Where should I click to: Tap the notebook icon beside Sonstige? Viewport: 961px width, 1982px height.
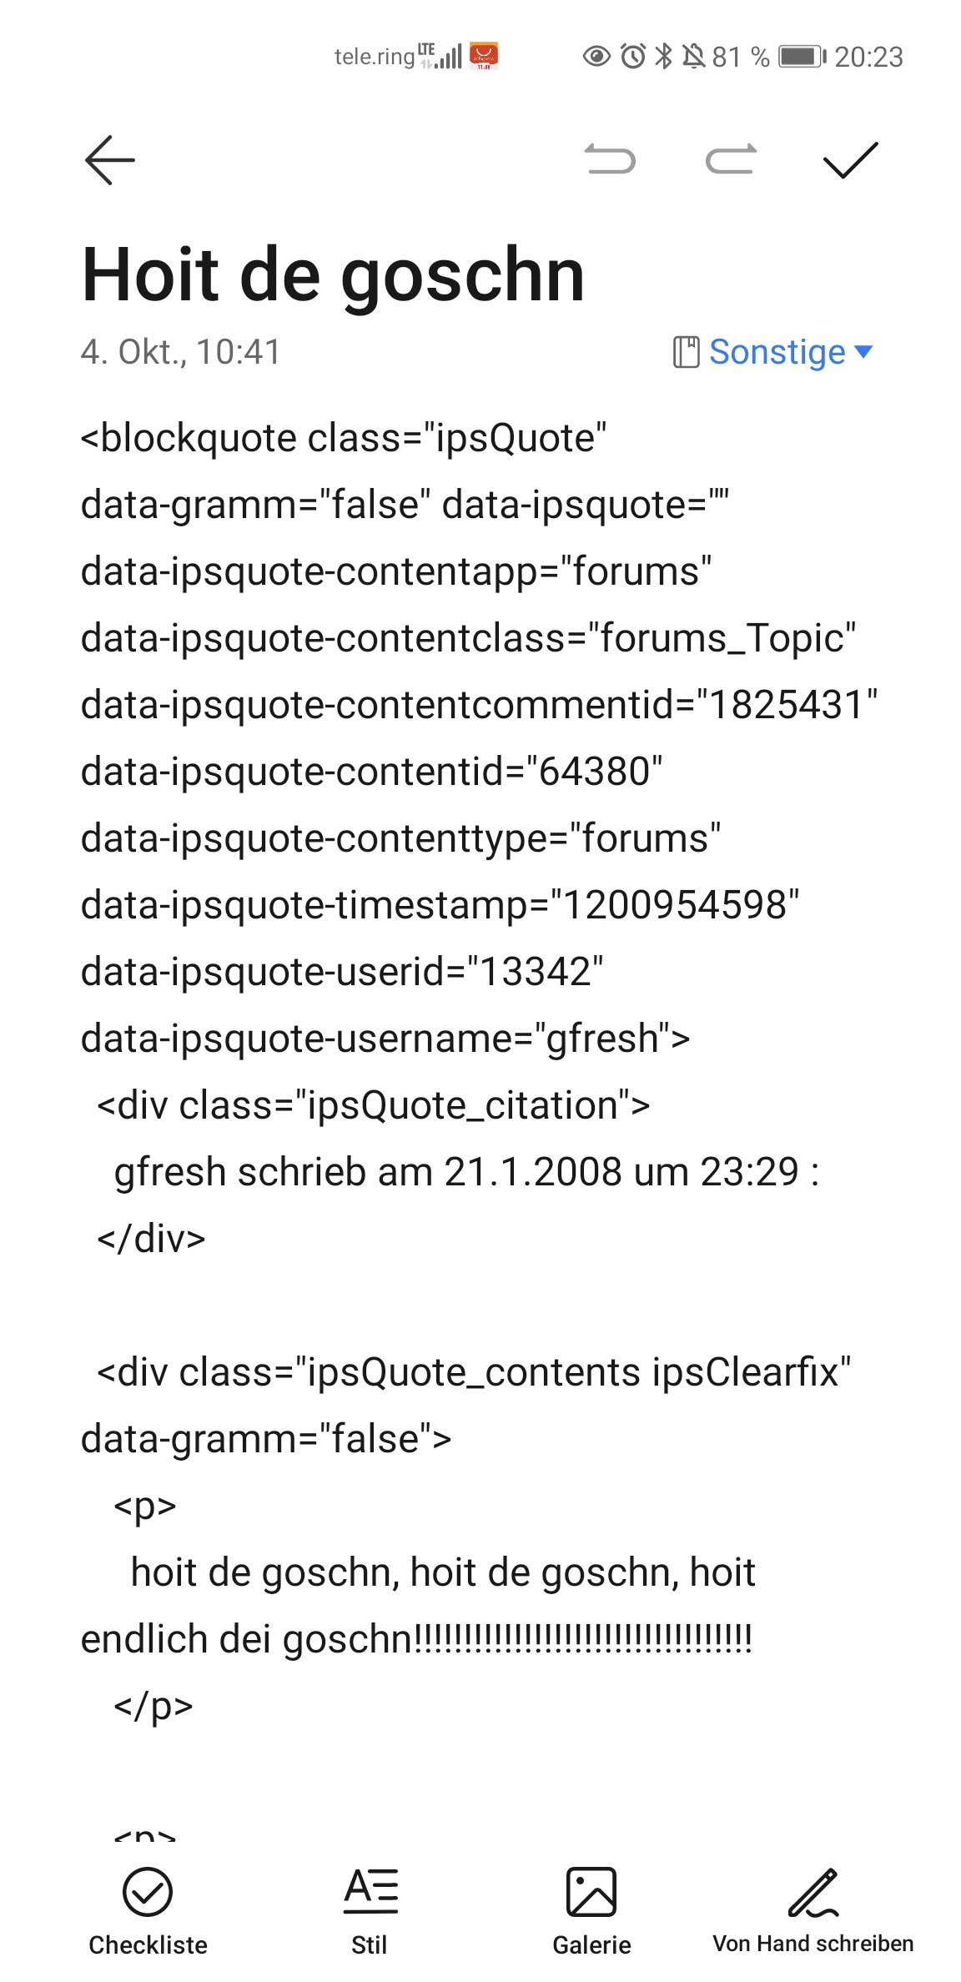pyautogui.click(x=686, y=352)
